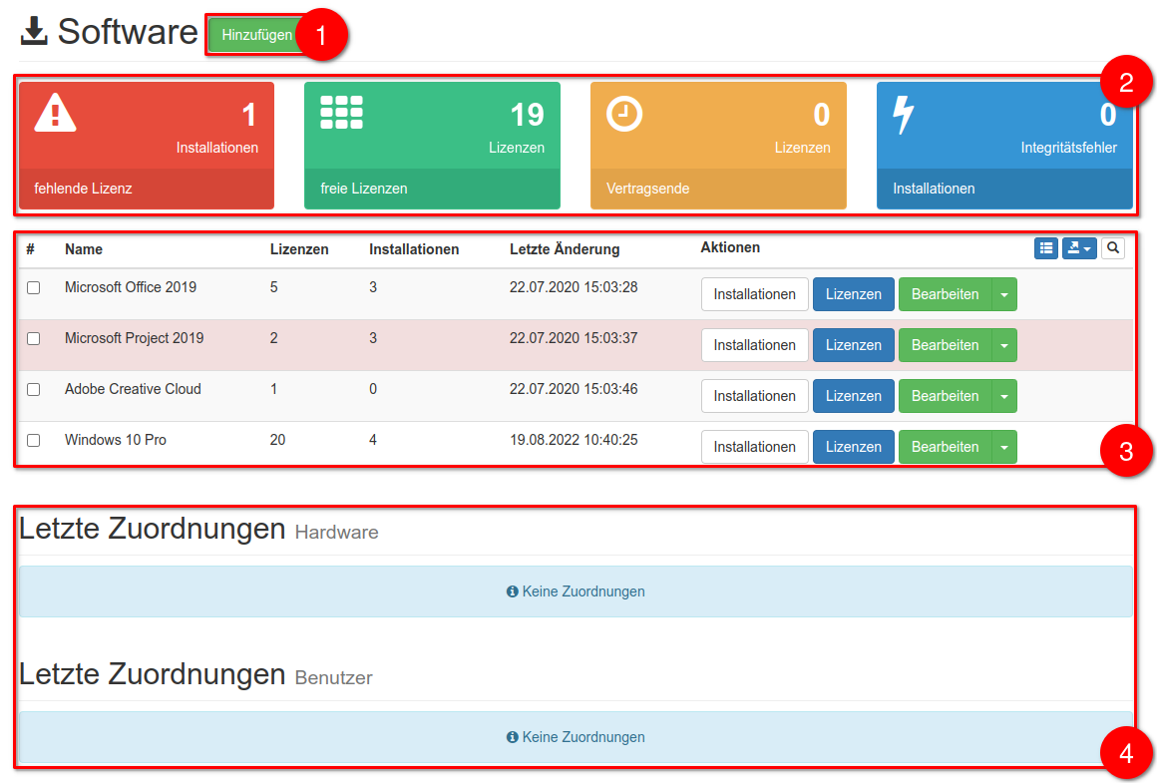Open the search icon above the table
Image resolution: width=1157 pixels, height=783 pixels.
pos(1113,247)
